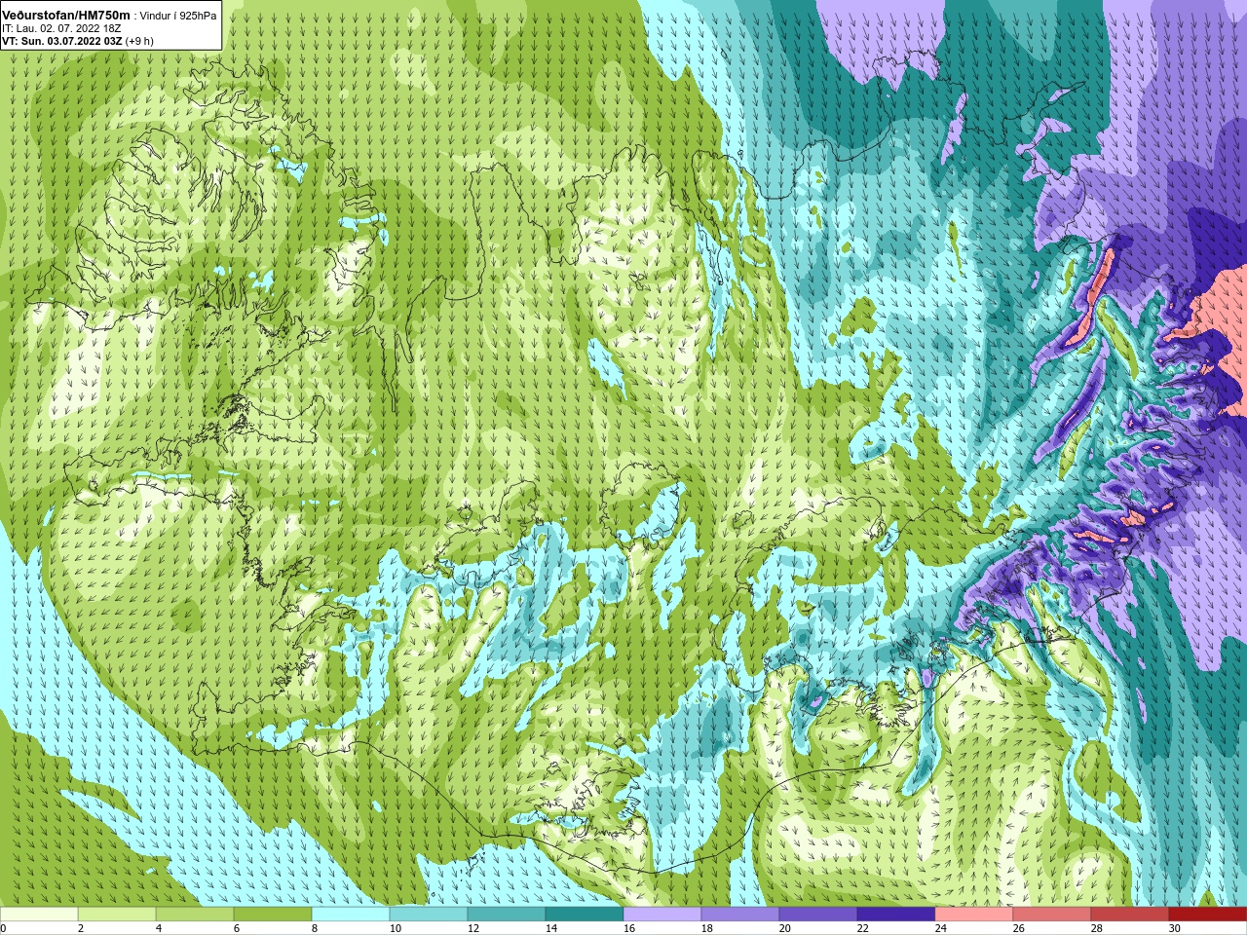
Task: Click the legend scale label '28'
Action: (x=1097, y=928)
